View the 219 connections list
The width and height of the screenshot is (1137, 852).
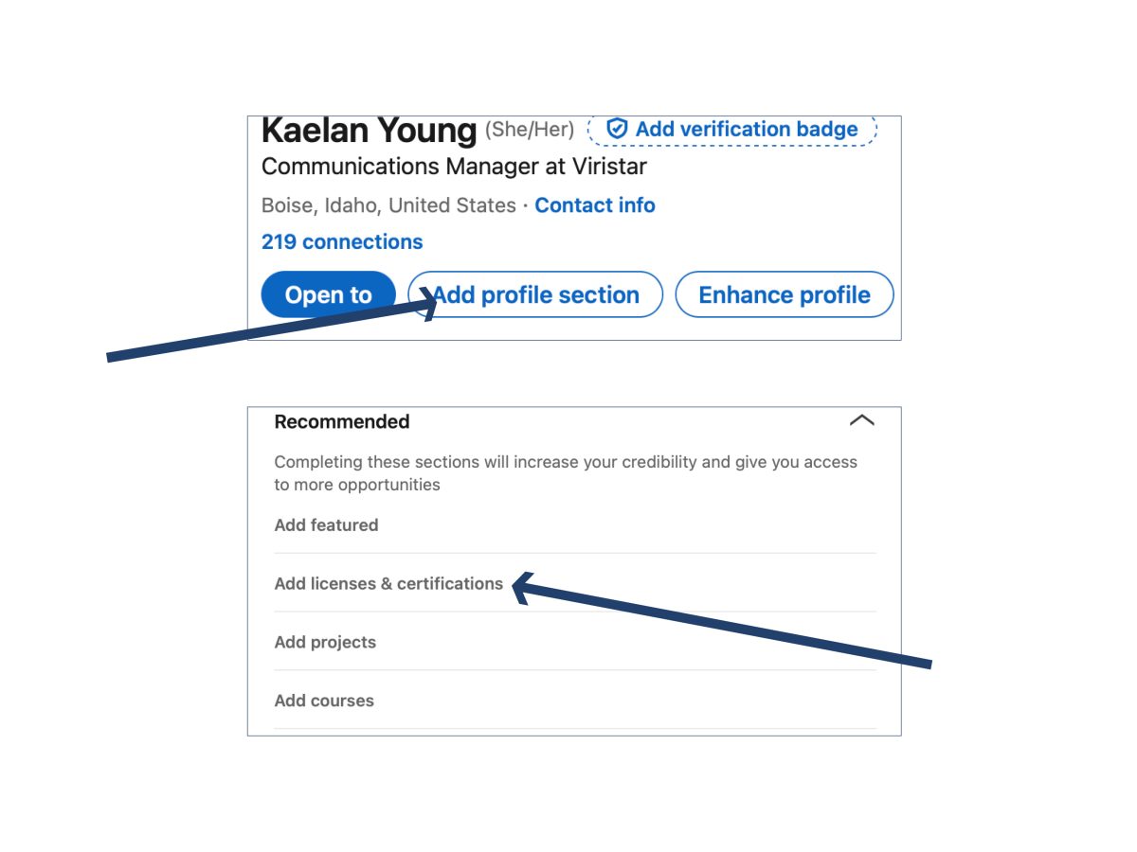click(342, 241)
